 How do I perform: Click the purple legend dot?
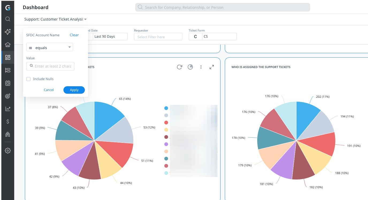pos(166,144)
